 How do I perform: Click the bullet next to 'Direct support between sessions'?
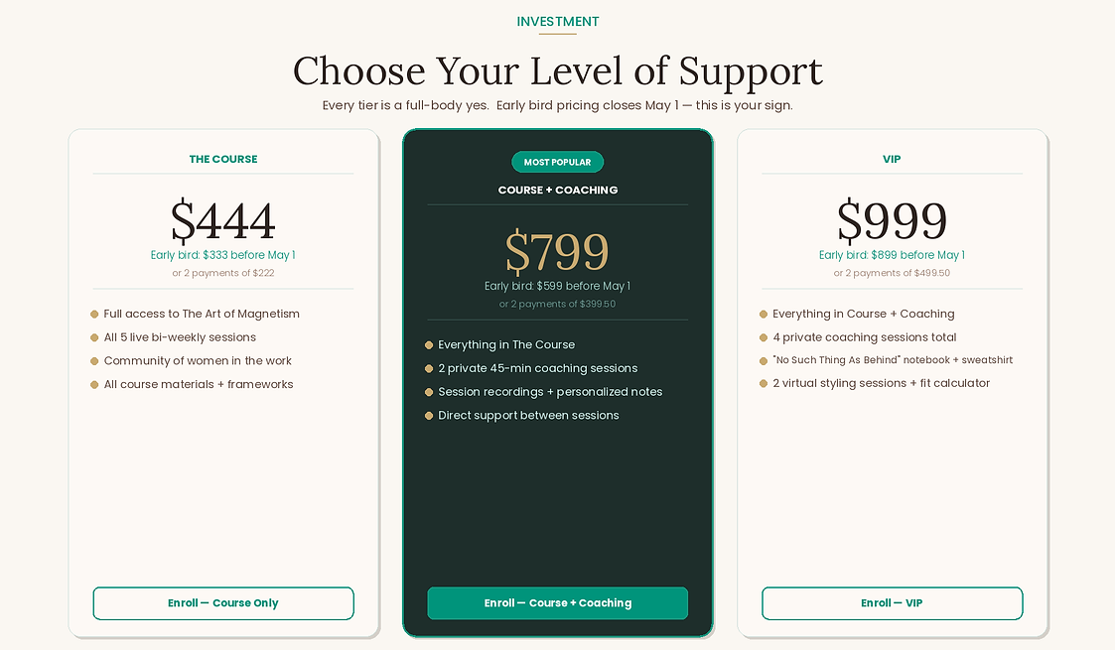click(429, 416)
